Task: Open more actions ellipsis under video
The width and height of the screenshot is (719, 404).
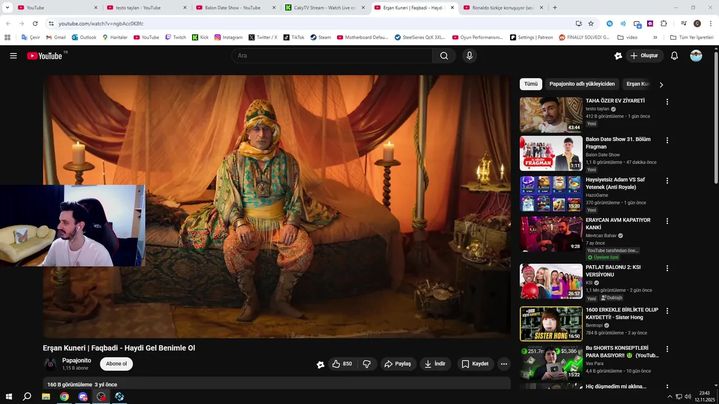Action: point(504,364)
